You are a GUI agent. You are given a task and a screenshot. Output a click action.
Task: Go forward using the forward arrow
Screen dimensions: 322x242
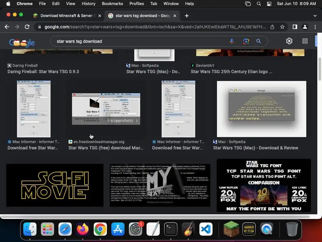pos(17,27)
